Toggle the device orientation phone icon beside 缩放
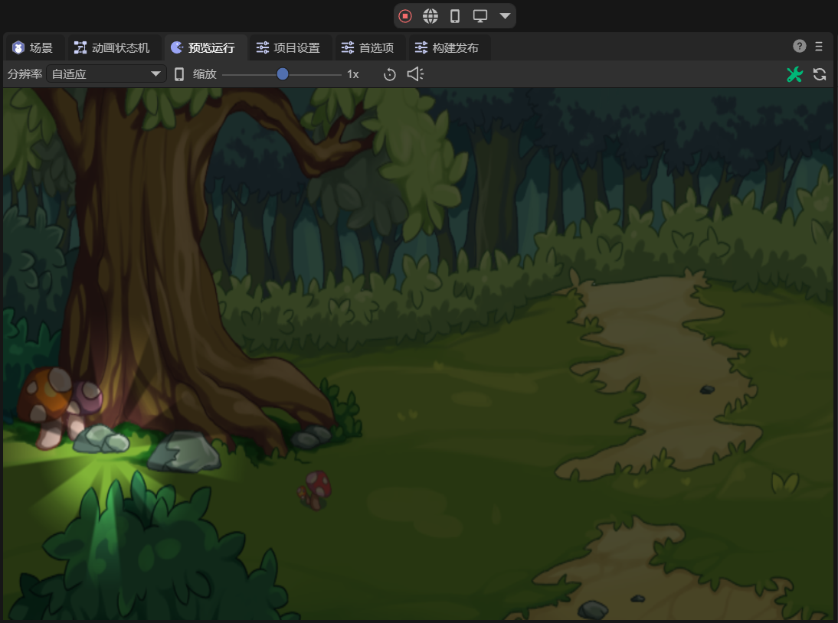This screenshot has height=623, width=838. pos(179,74)
